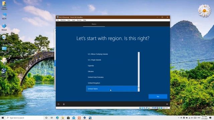This screenshot has height=120, width=214.
Task: Open Task View on the taskbar
Action: [52, 118]
